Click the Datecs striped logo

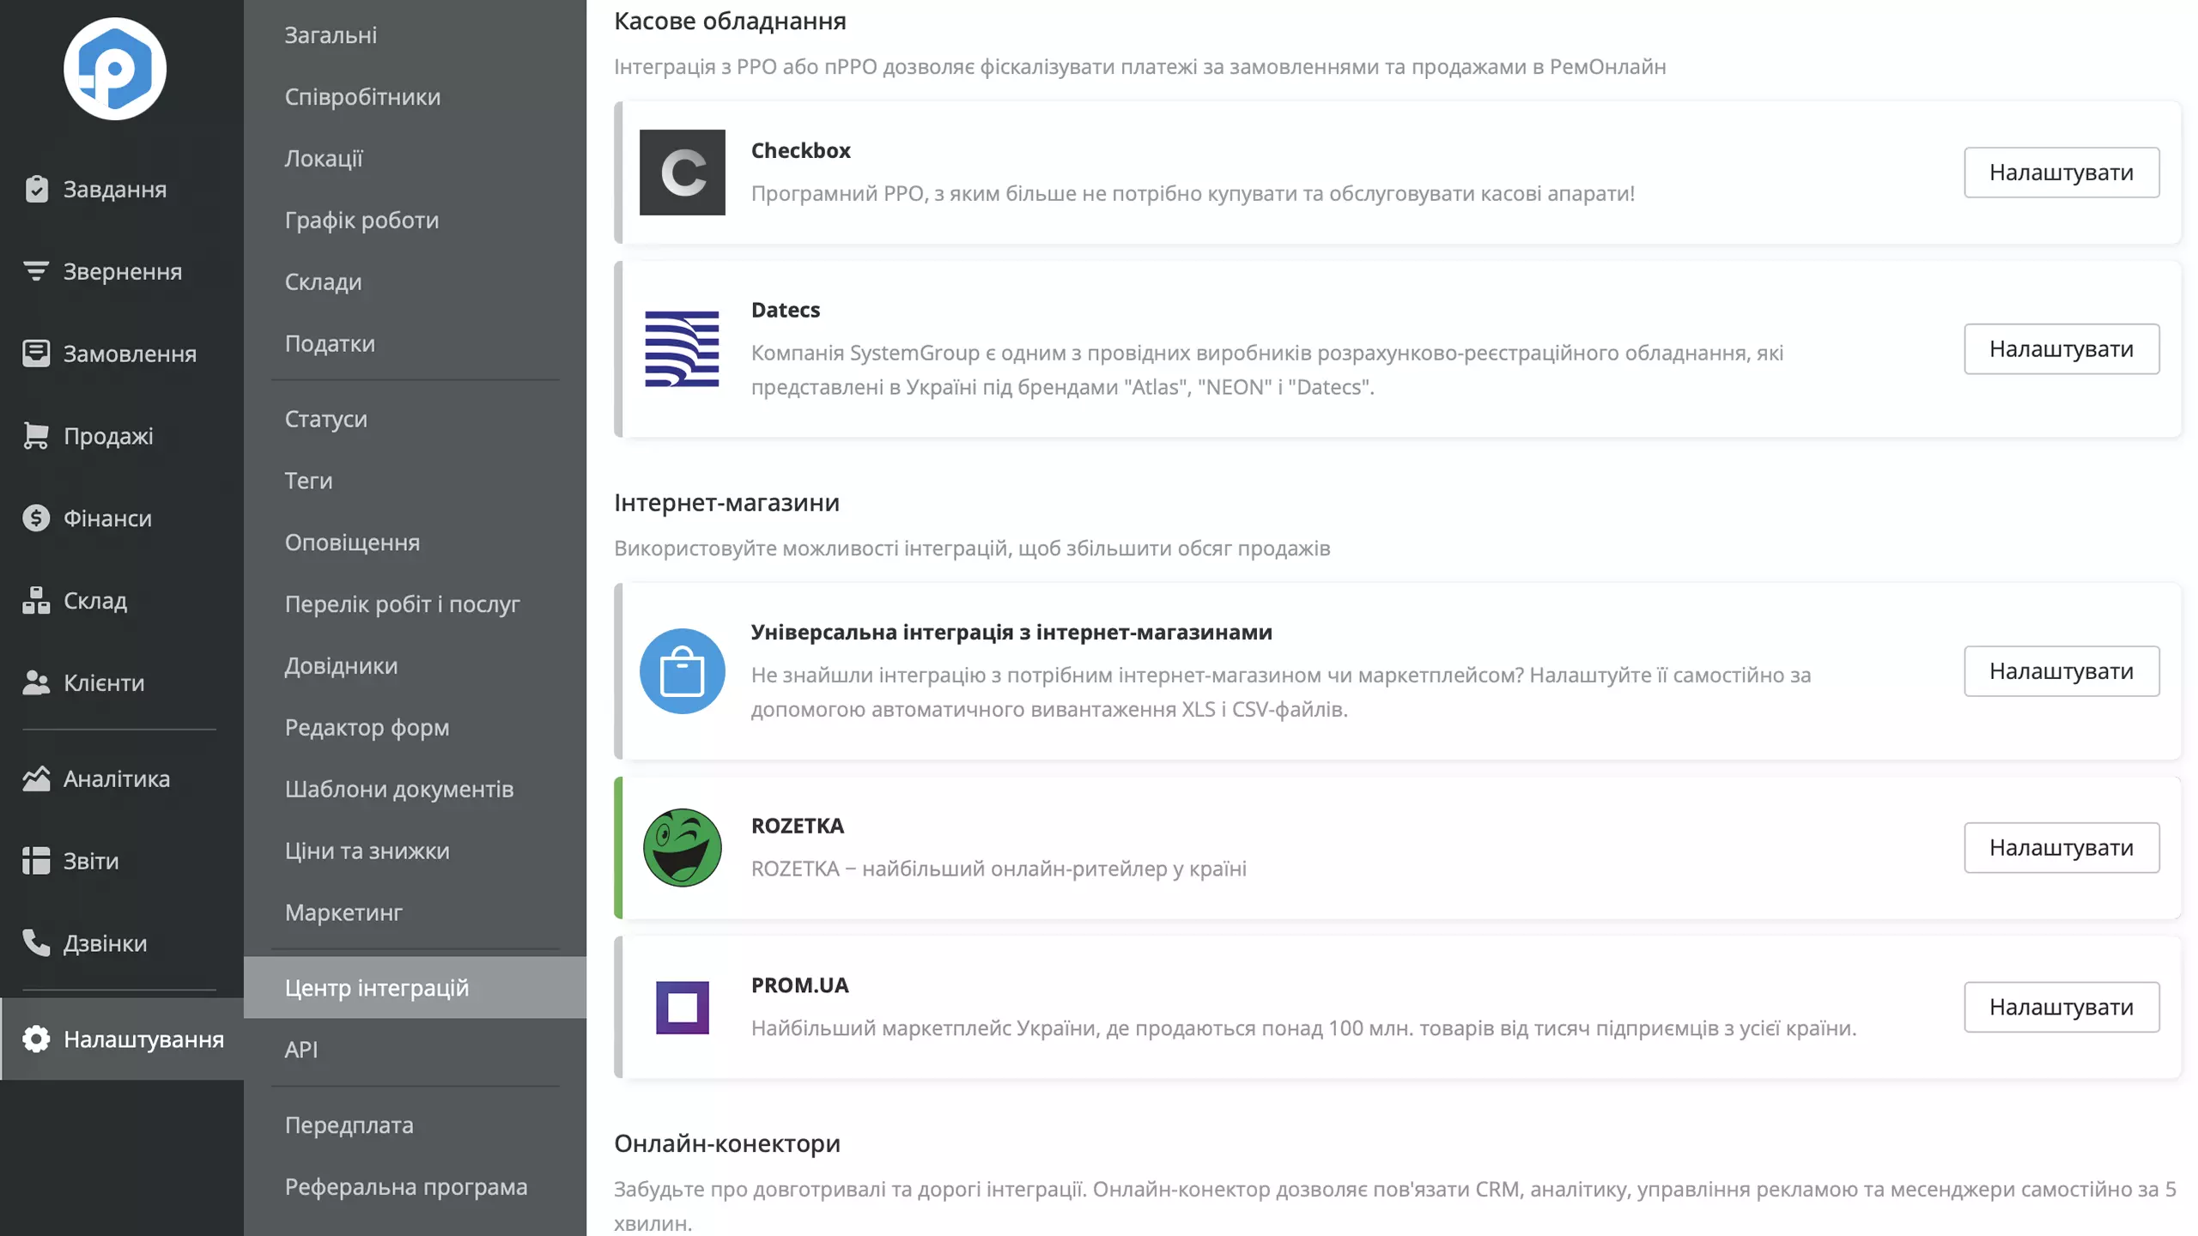click(x=683, y=349)
